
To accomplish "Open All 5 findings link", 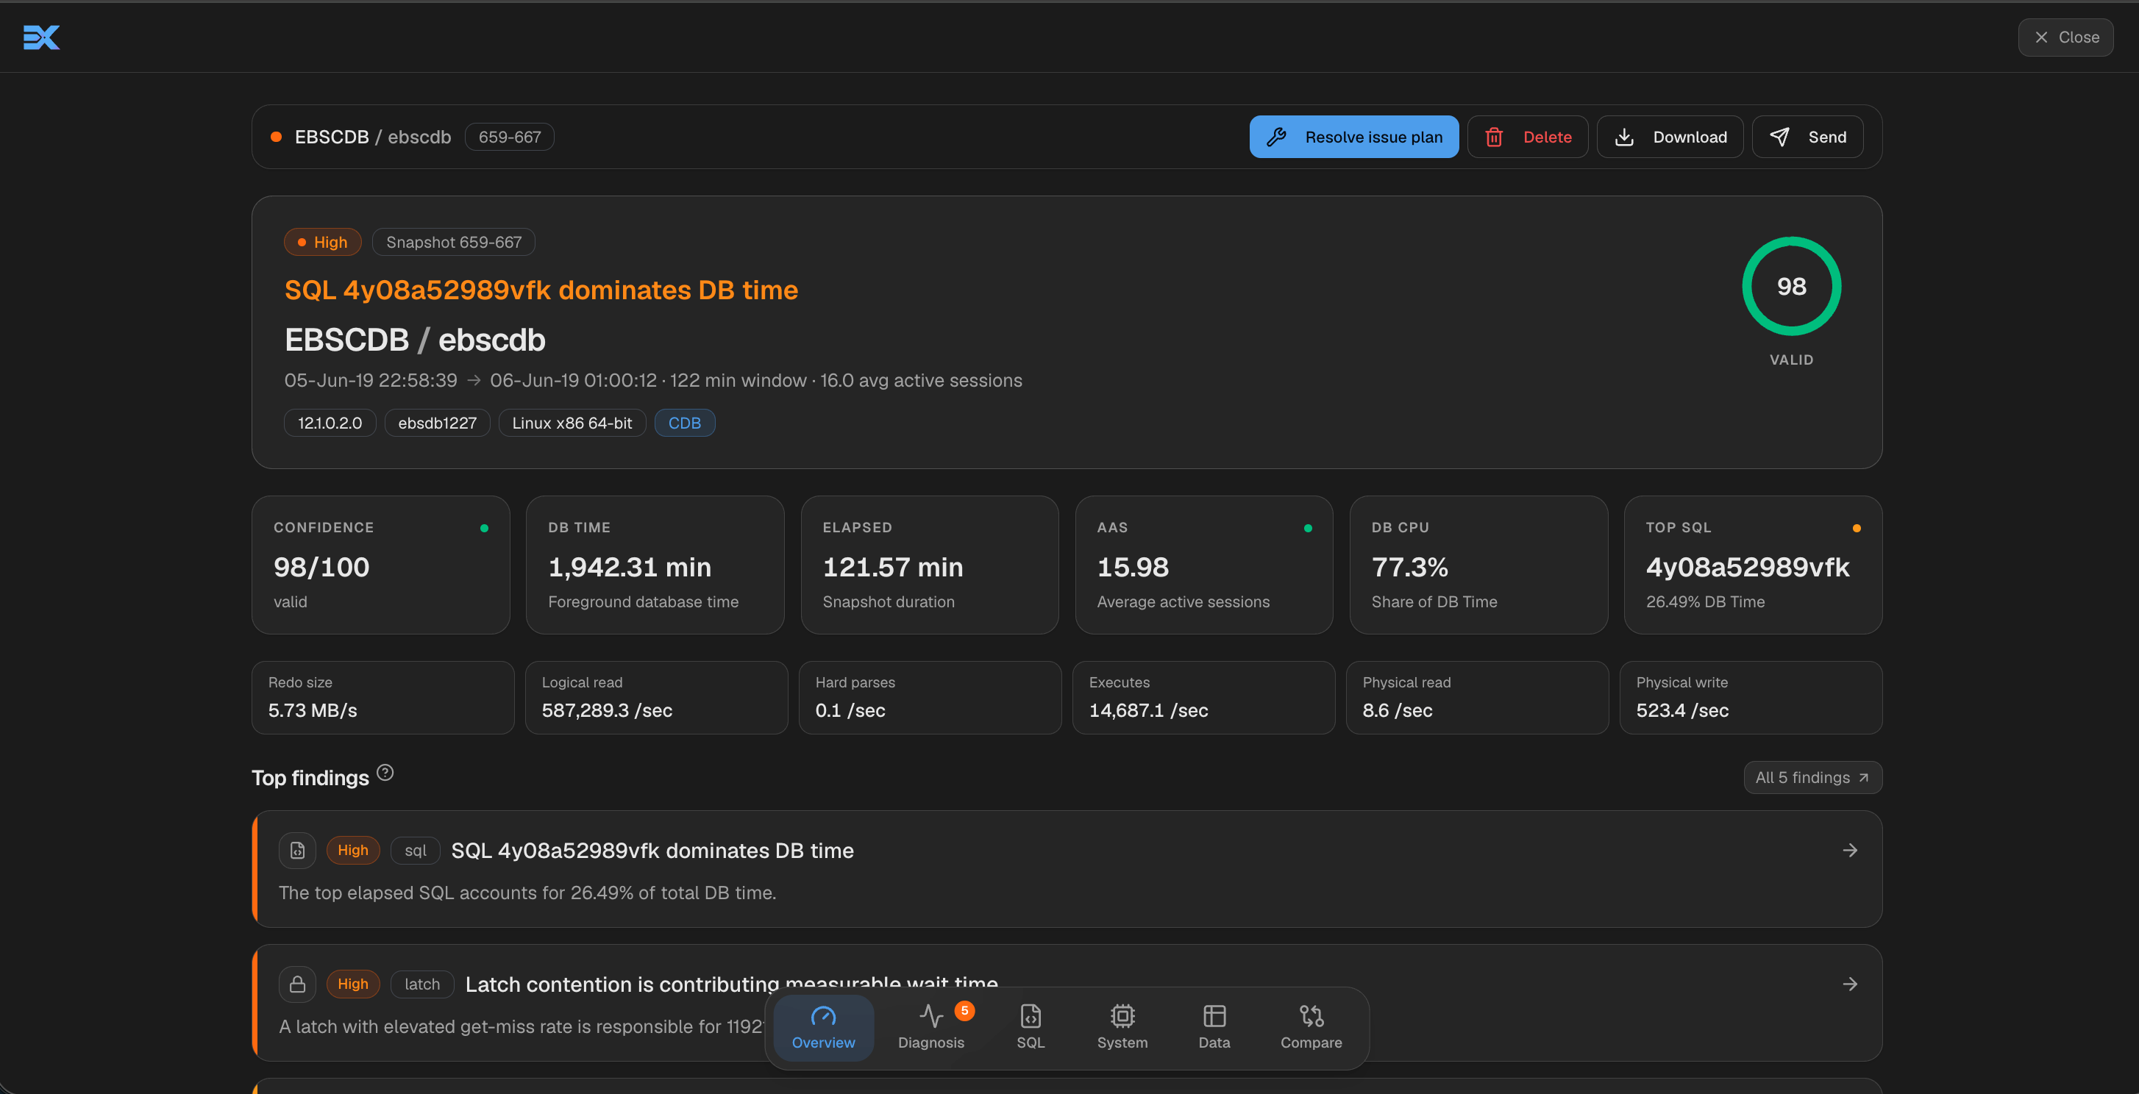I will [x=1812, y=778].
